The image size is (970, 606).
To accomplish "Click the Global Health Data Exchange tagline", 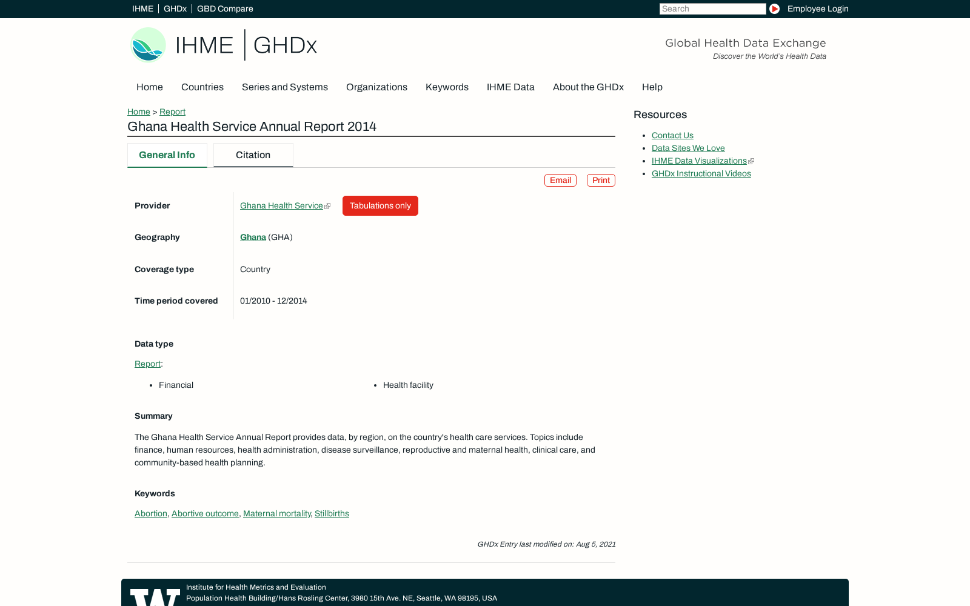I will (x=746, y=43).
